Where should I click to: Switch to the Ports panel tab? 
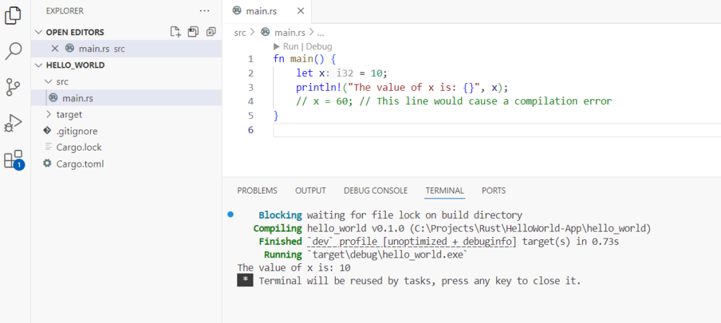(x=494, y=191)
